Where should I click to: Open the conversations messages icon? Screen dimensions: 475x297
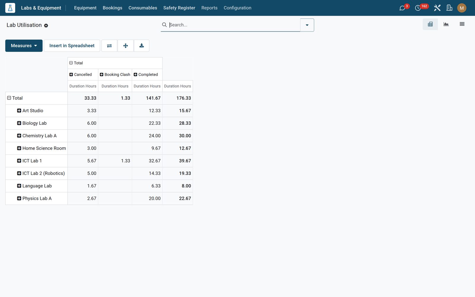402,8
